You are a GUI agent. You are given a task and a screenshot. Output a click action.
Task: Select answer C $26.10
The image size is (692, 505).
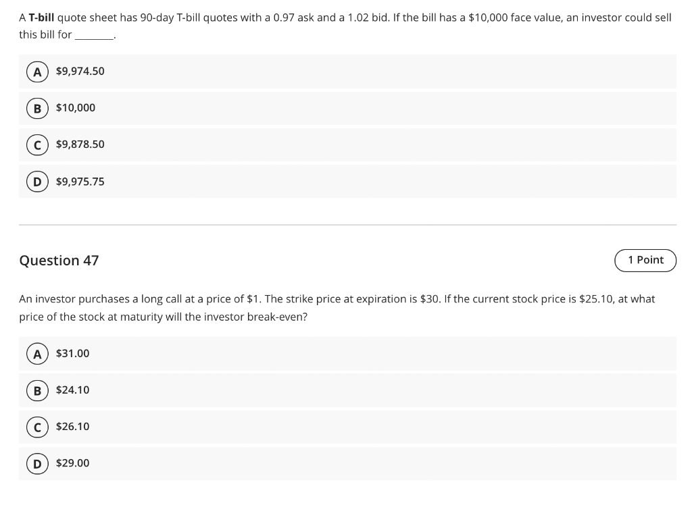tap(72, 426)
